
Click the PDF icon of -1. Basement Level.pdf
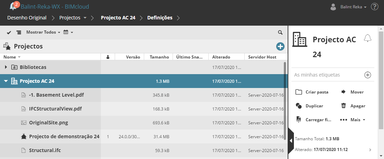click(x=24, y=95)
